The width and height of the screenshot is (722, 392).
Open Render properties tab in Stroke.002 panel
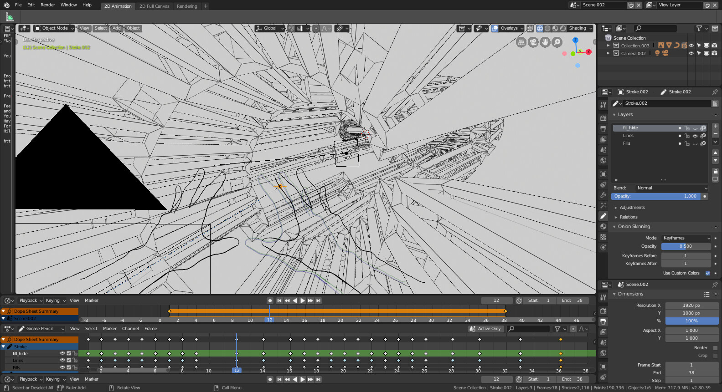[603, 118]
